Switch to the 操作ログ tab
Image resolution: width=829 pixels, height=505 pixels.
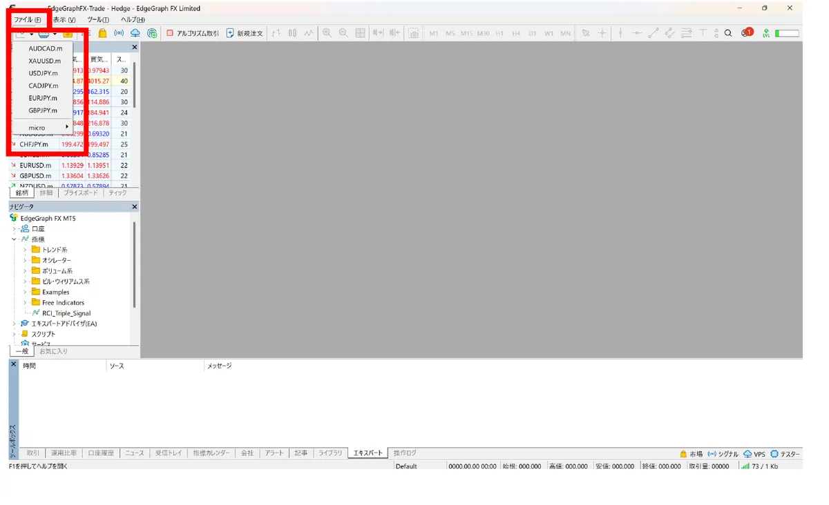(x=405, y=453)
